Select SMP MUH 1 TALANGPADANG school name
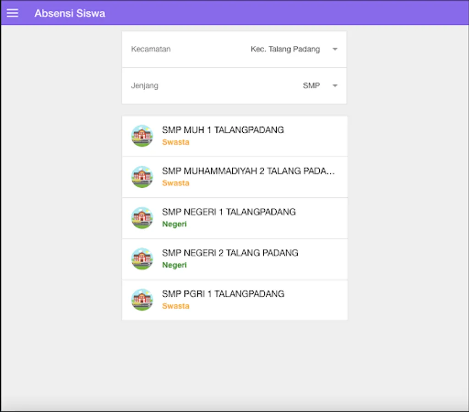 (223, 130)
